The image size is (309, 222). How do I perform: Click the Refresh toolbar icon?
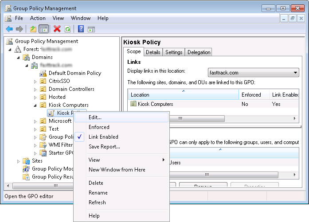[67, 29]
